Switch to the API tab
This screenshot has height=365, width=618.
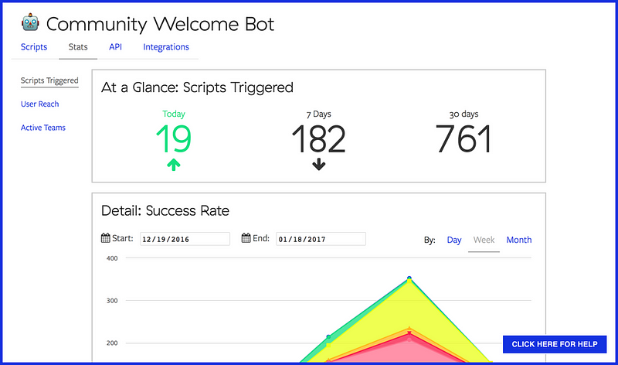[x=115, y=47]
